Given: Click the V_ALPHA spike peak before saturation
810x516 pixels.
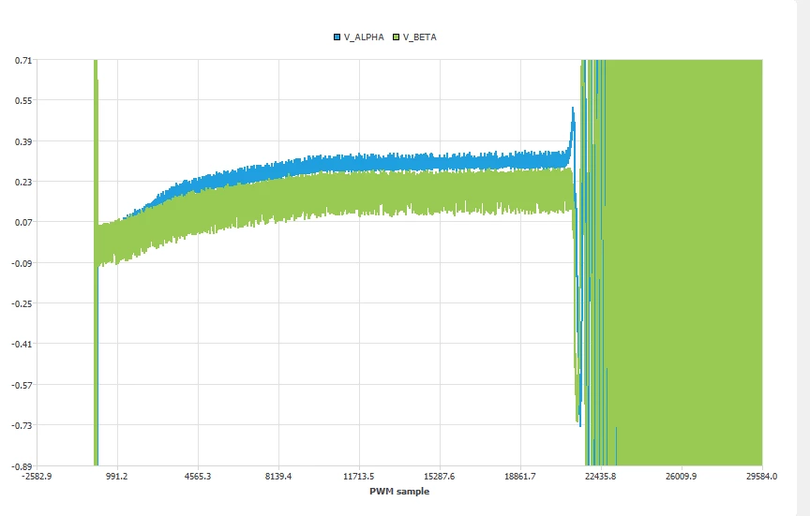Looking at the screenshot, I should (x=573, y=111).
